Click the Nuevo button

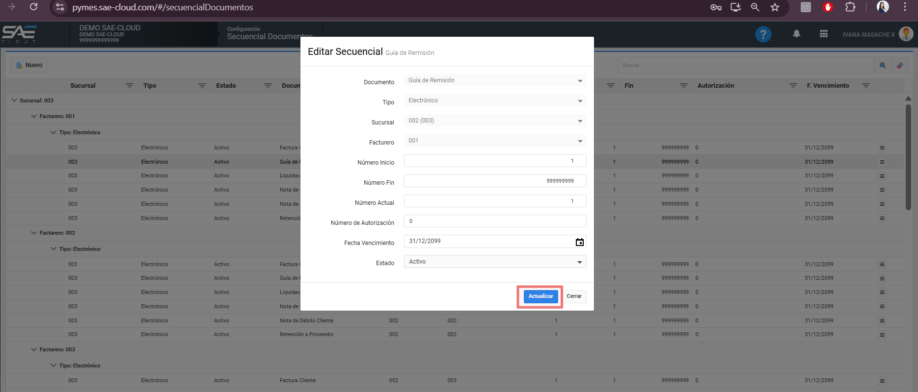tap(29, 65)
